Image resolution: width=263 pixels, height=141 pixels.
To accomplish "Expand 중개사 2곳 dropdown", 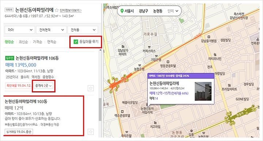I will coord(43,86).
